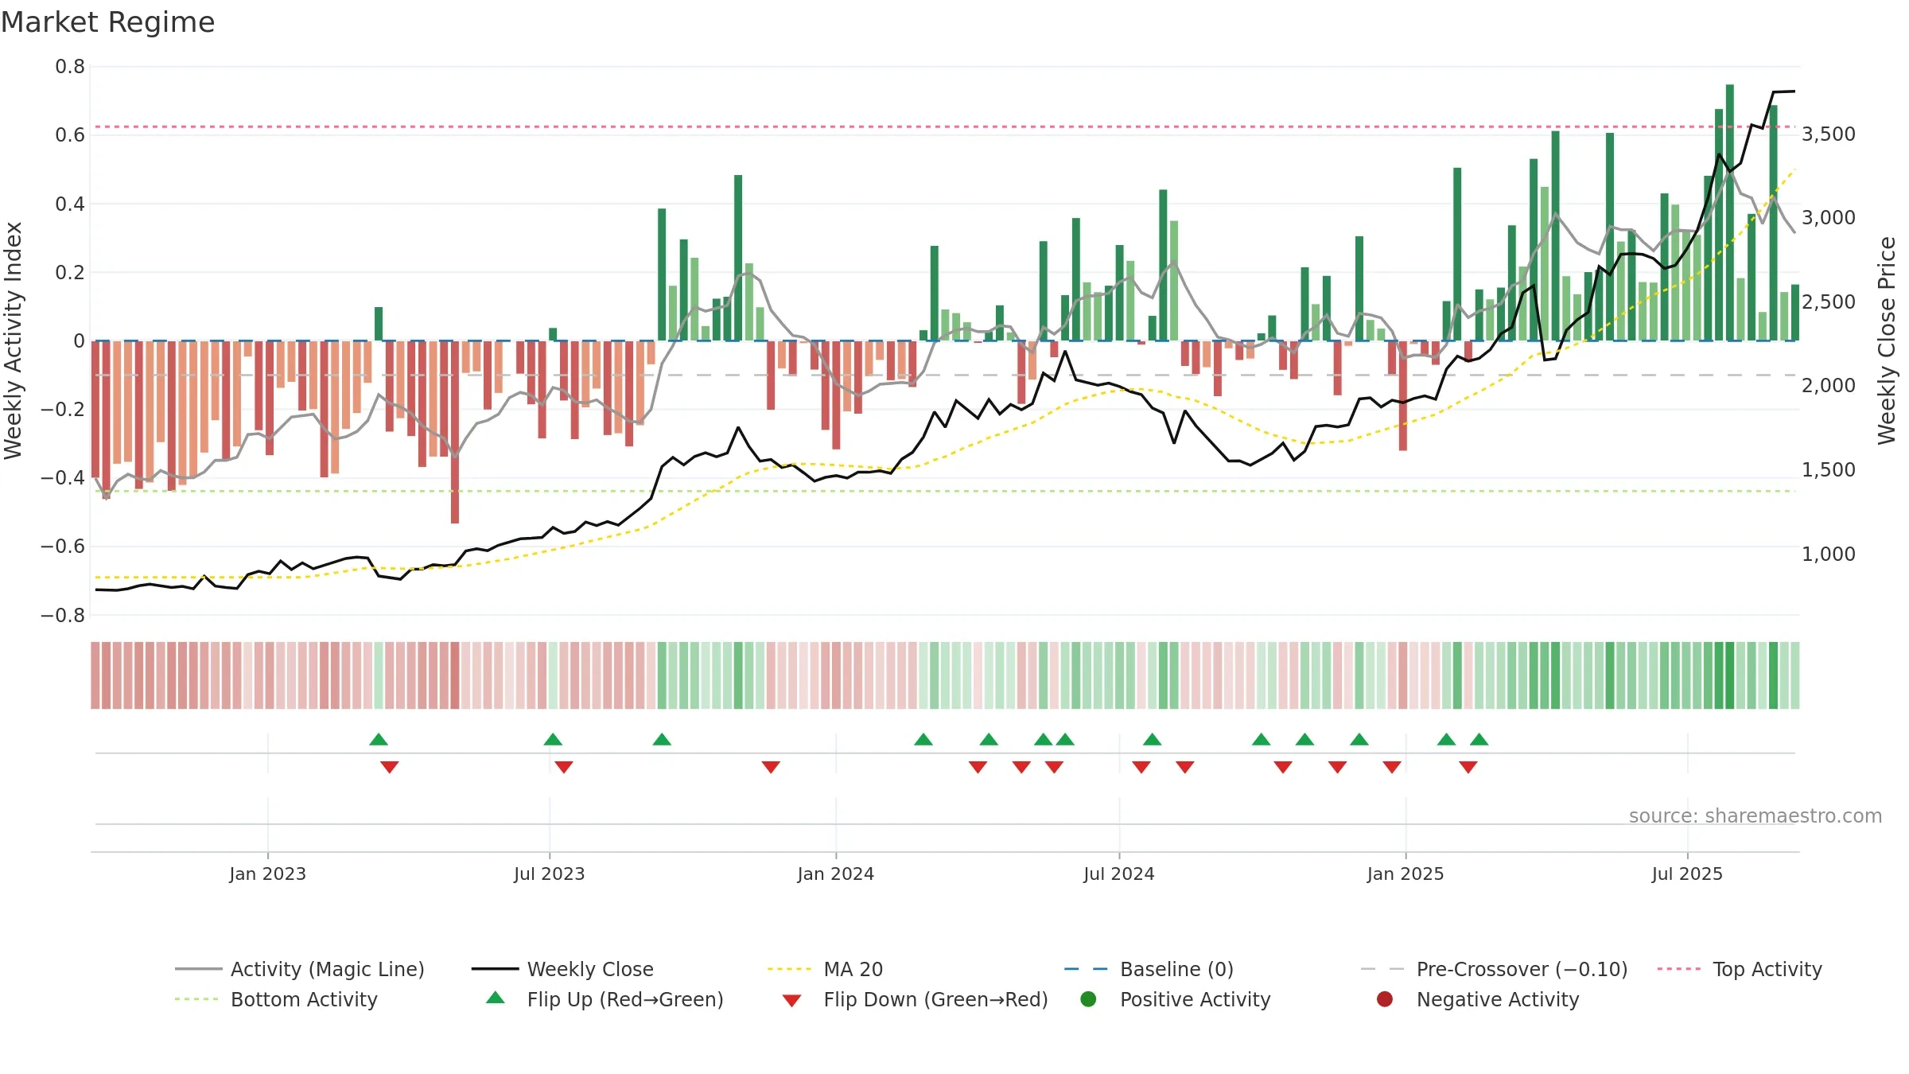Click the gray Magic Line legend line sample

coord(198,969)
